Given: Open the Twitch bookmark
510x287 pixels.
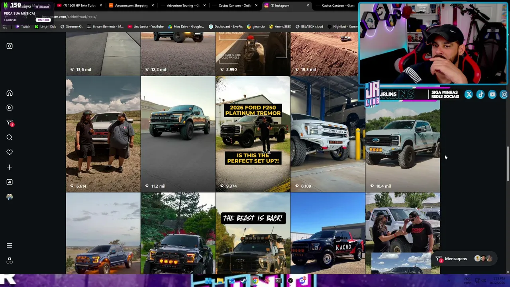Looking at the screenshot, I should [x=23, y=27].
